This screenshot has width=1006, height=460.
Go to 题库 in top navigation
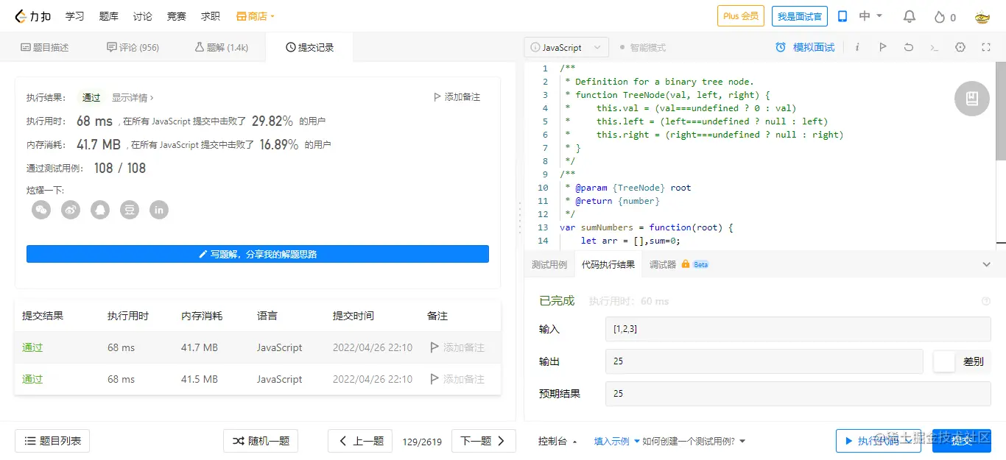(x=108, y=16)
